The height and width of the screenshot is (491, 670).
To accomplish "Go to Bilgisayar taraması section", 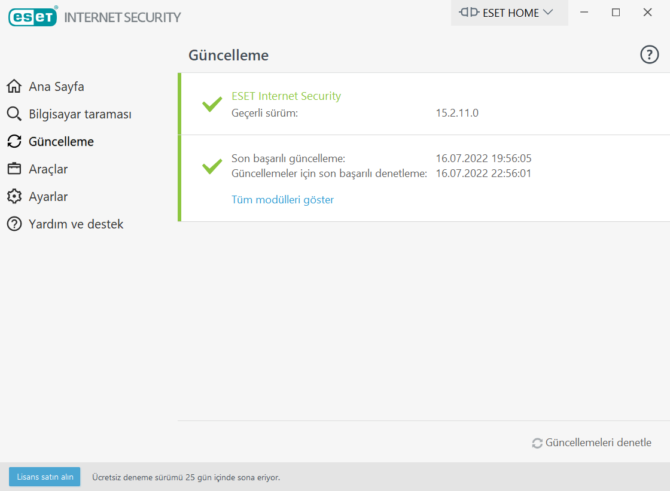I will click(80, 114).
